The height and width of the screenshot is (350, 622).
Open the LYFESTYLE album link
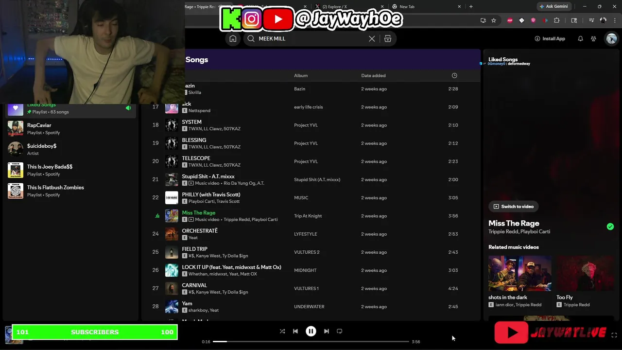(305, 234)
